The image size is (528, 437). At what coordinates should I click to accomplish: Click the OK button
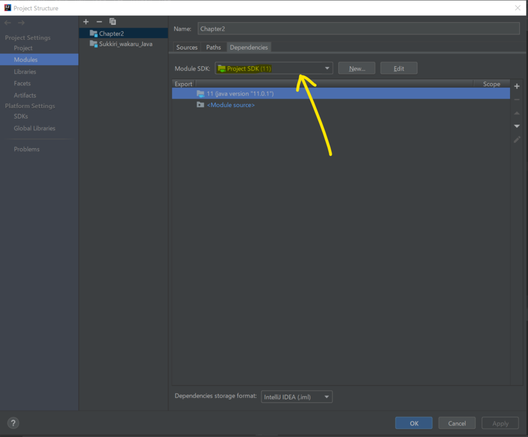click(414, 423)
